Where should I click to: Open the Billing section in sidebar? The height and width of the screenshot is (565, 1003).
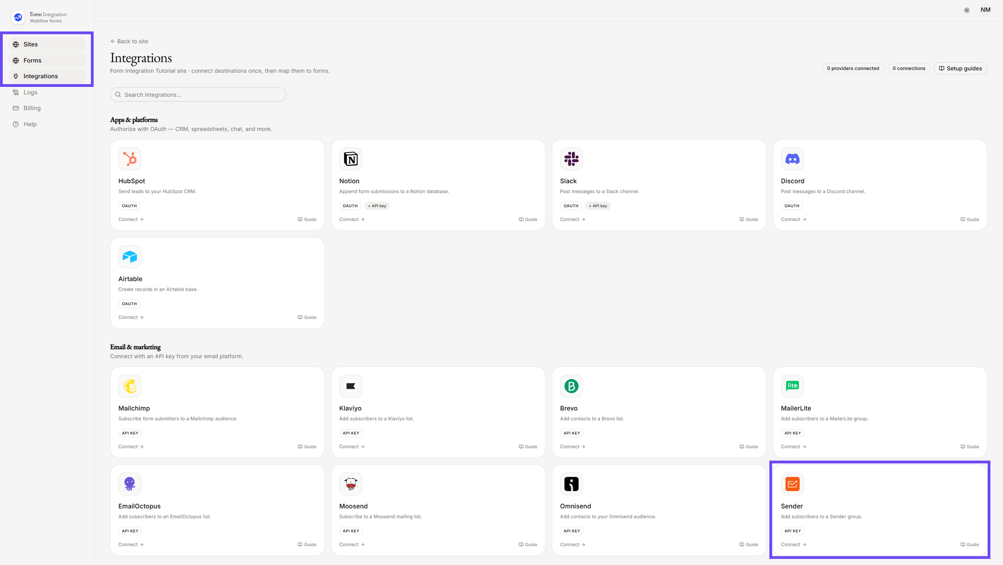47,108
